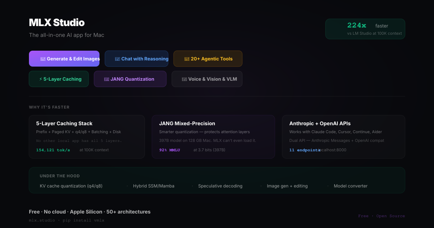Click 'KV cache quantization (q4/q8)' item
The height and width of the screenshot is (228, 434).
pos(71,186)
